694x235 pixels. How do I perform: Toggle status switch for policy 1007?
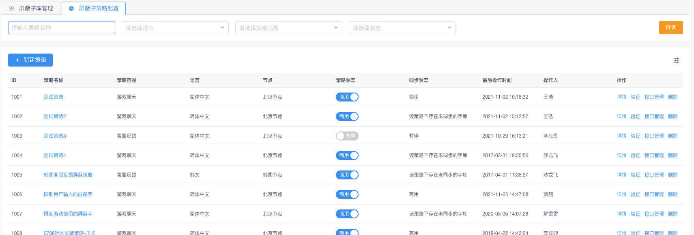pyautogui.click(x=347, y=214)
